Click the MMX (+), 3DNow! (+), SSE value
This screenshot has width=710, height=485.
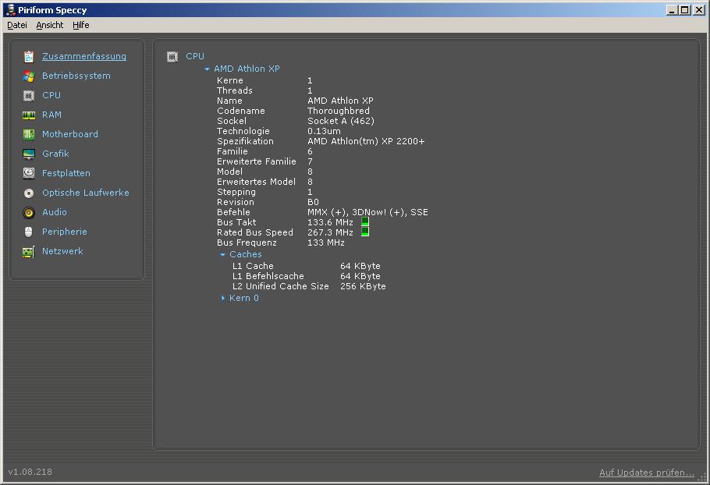pyautogui.click(x=367, y=212)
